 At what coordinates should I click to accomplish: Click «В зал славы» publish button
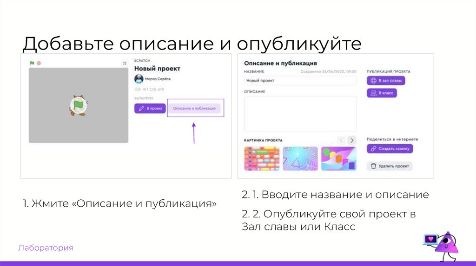[386, 81]
